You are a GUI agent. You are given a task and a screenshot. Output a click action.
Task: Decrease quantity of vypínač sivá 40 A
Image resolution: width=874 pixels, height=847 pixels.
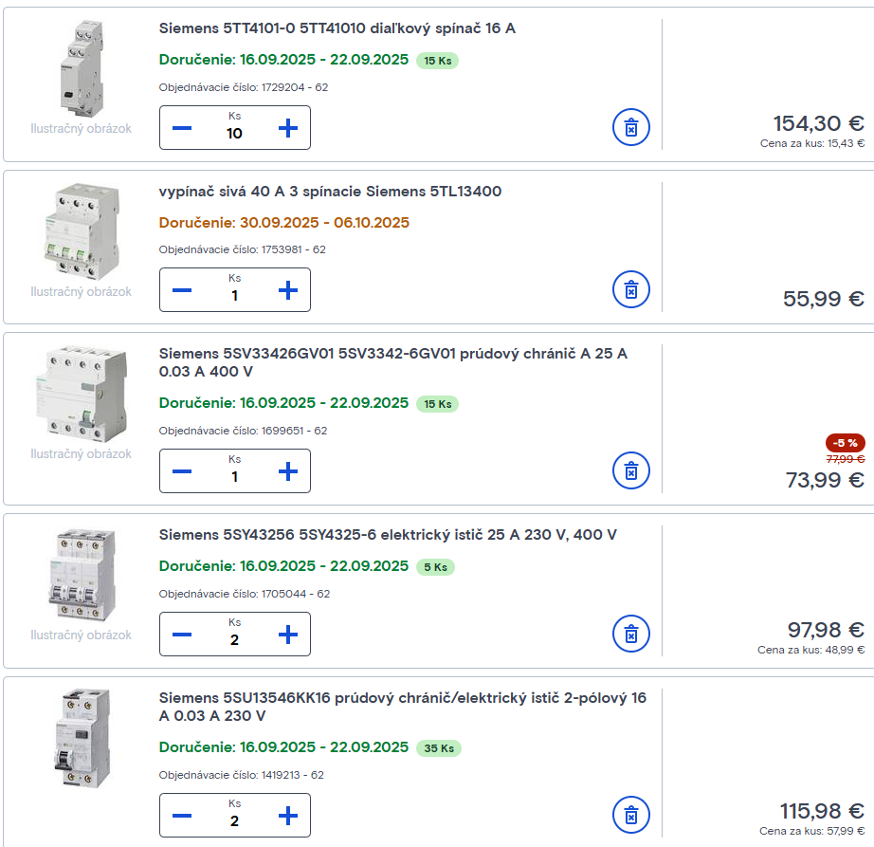182,289
